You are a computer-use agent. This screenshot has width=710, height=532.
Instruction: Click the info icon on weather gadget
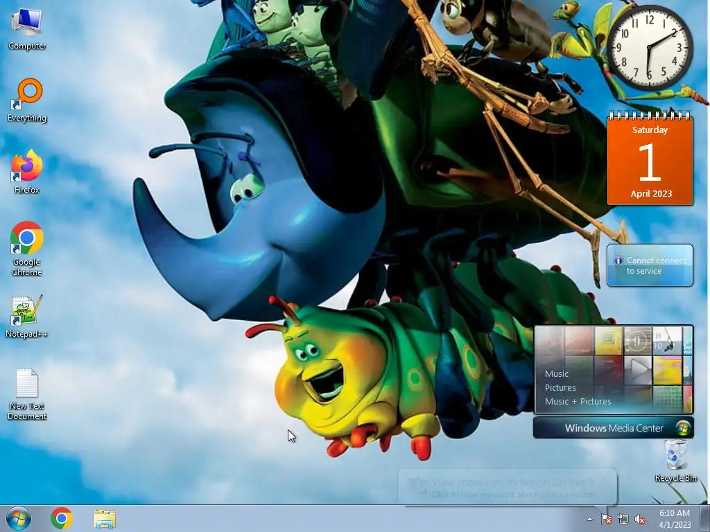[x=618, y=260]
